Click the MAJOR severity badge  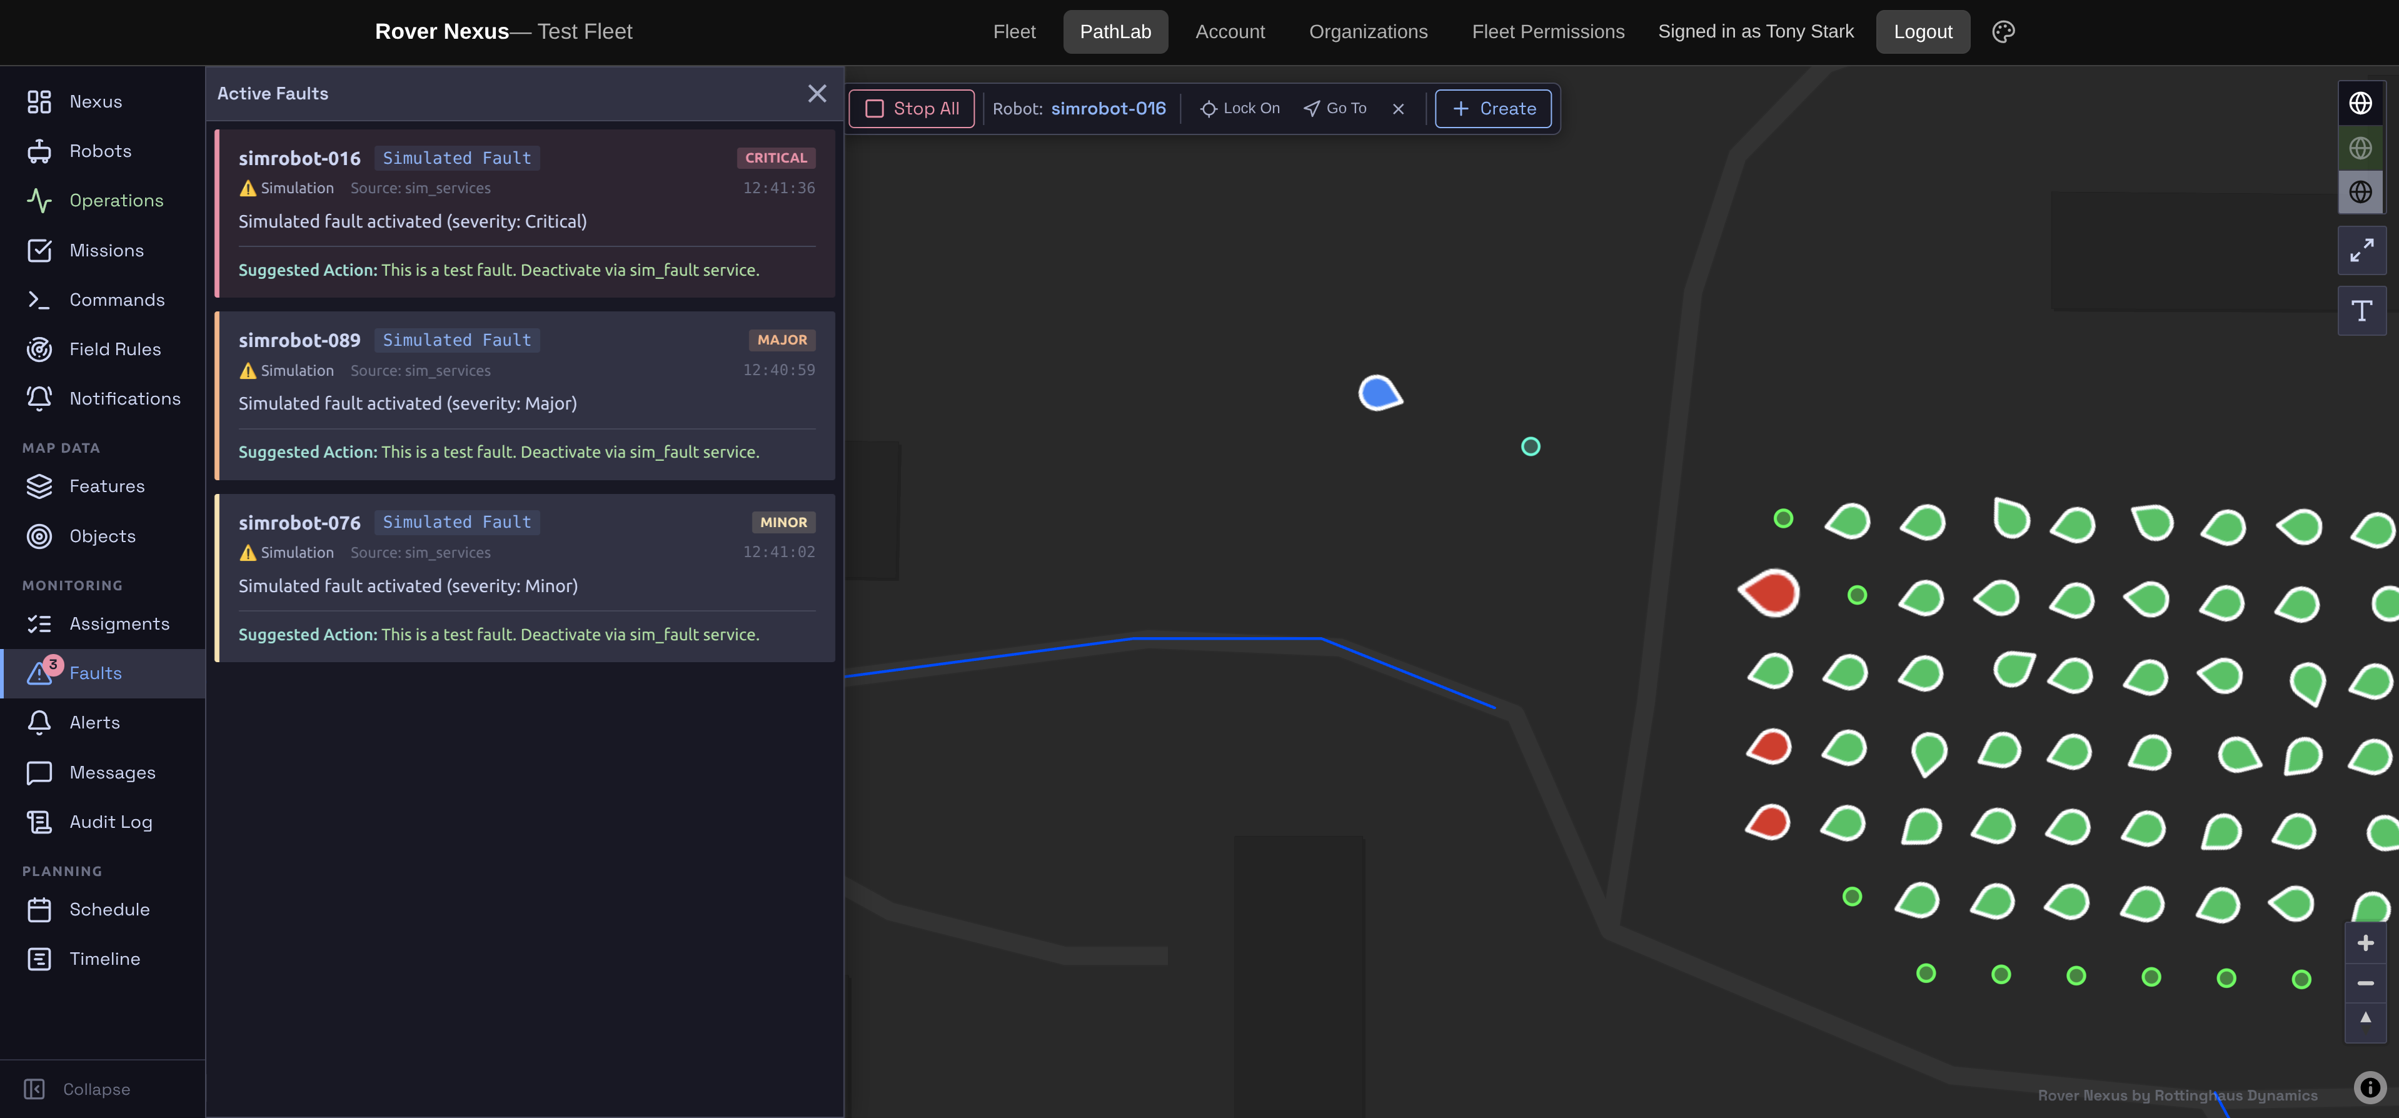(782, 340)
